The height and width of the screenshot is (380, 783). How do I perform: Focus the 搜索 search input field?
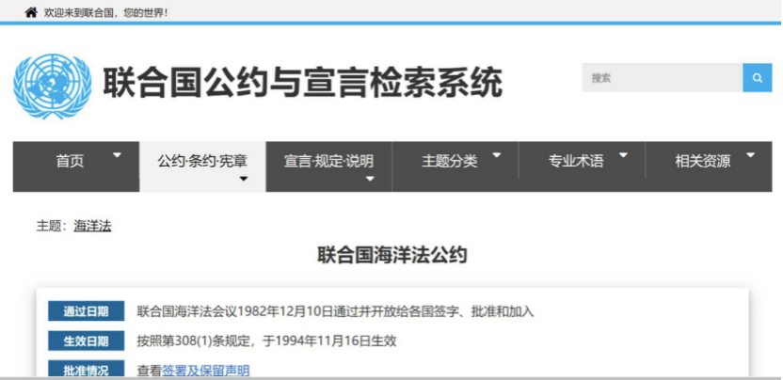(663, 78)
